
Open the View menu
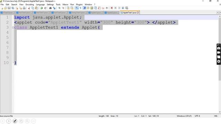(21, 4)
